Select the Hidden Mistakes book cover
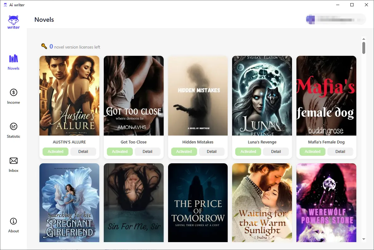The image size is (374, 250). [x=198, y=96]
